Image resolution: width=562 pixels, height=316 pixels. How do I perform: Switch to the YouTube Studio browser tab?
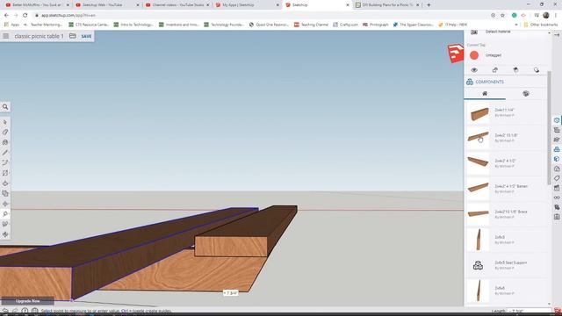[x=177, y=5]
